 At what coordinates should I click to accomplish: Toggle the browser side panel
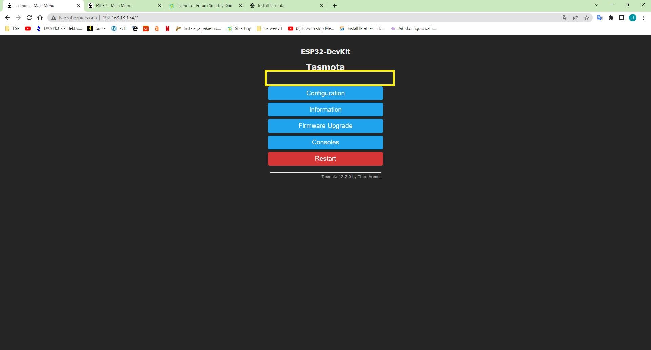(x=622, y=18)
